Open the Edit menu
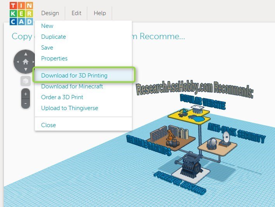Image resolution: width=275 pixels, height=207 pixels. click(76, 13)
